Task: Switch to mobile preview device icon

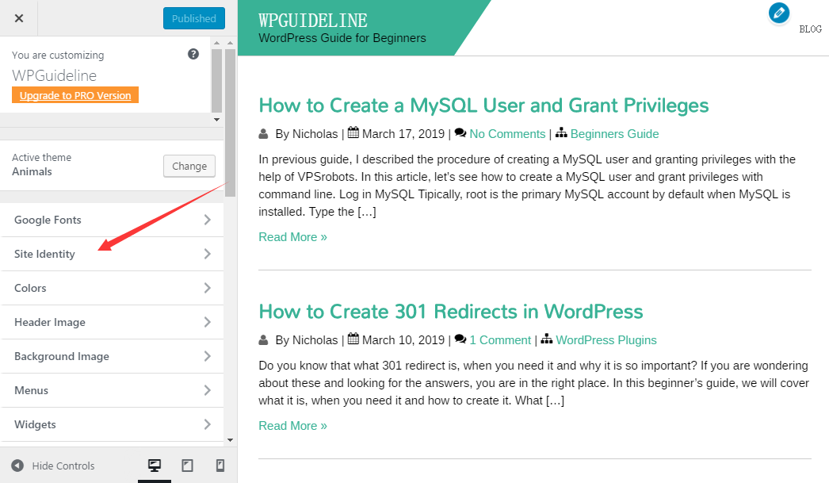Action: pos(220,466)
